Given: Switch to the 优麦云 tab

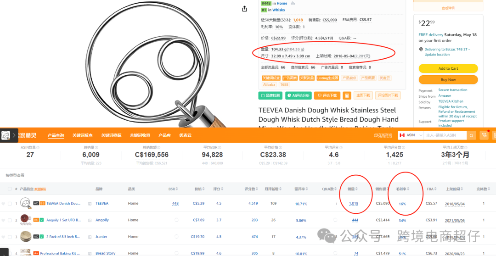Looking at the screenshot, I should pos(186,135).
